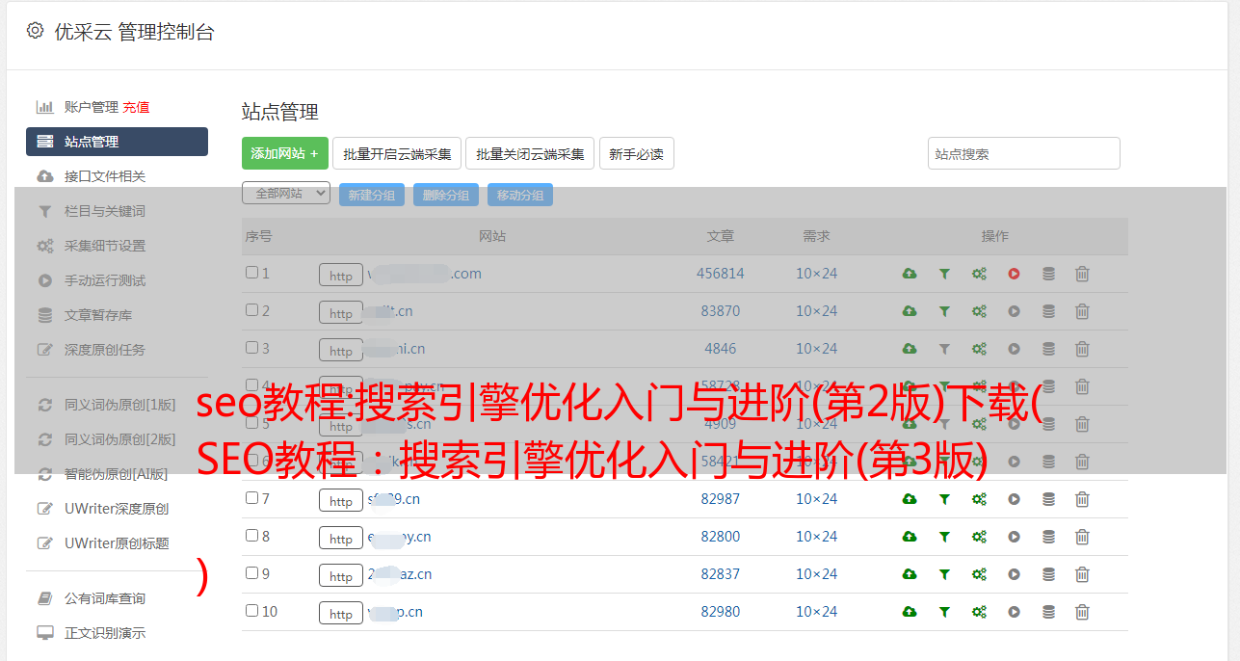
Task: Click the play icon in row 2
Action: tap(1014, 311)
